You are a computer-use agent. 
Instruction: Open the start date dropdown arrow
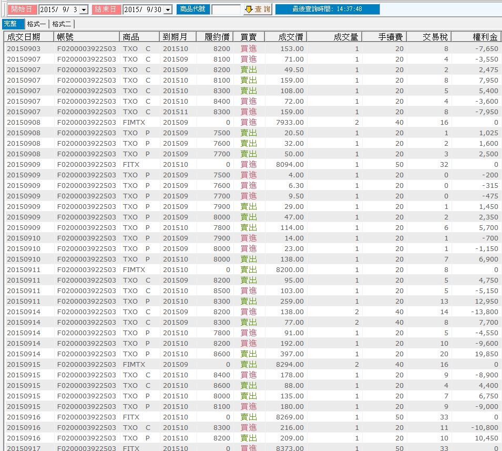pos(84,9)
